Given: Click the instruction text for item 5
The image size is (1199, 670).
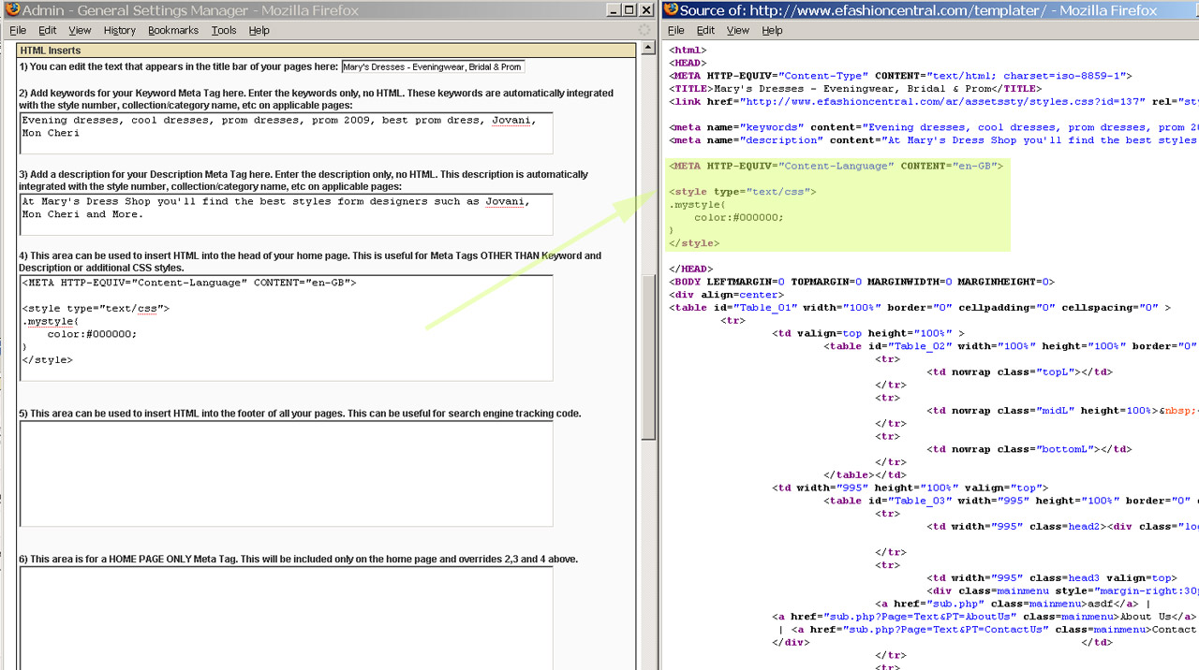Looking at the screenshot, I should (x=300, y=413).
